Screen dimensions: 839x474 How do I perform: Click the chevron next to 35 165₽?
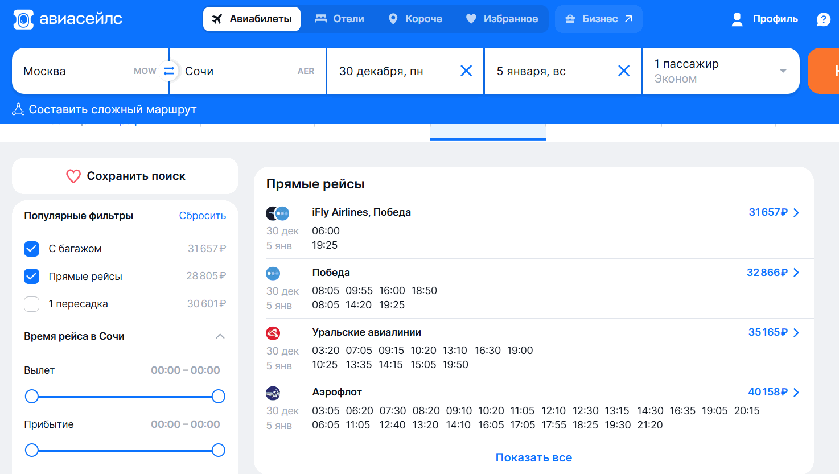796,333
